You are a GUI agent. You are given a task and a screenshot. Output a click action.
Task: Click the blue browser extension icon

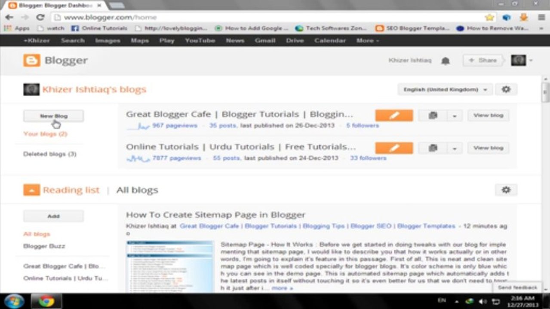click(x=507, y=17)
